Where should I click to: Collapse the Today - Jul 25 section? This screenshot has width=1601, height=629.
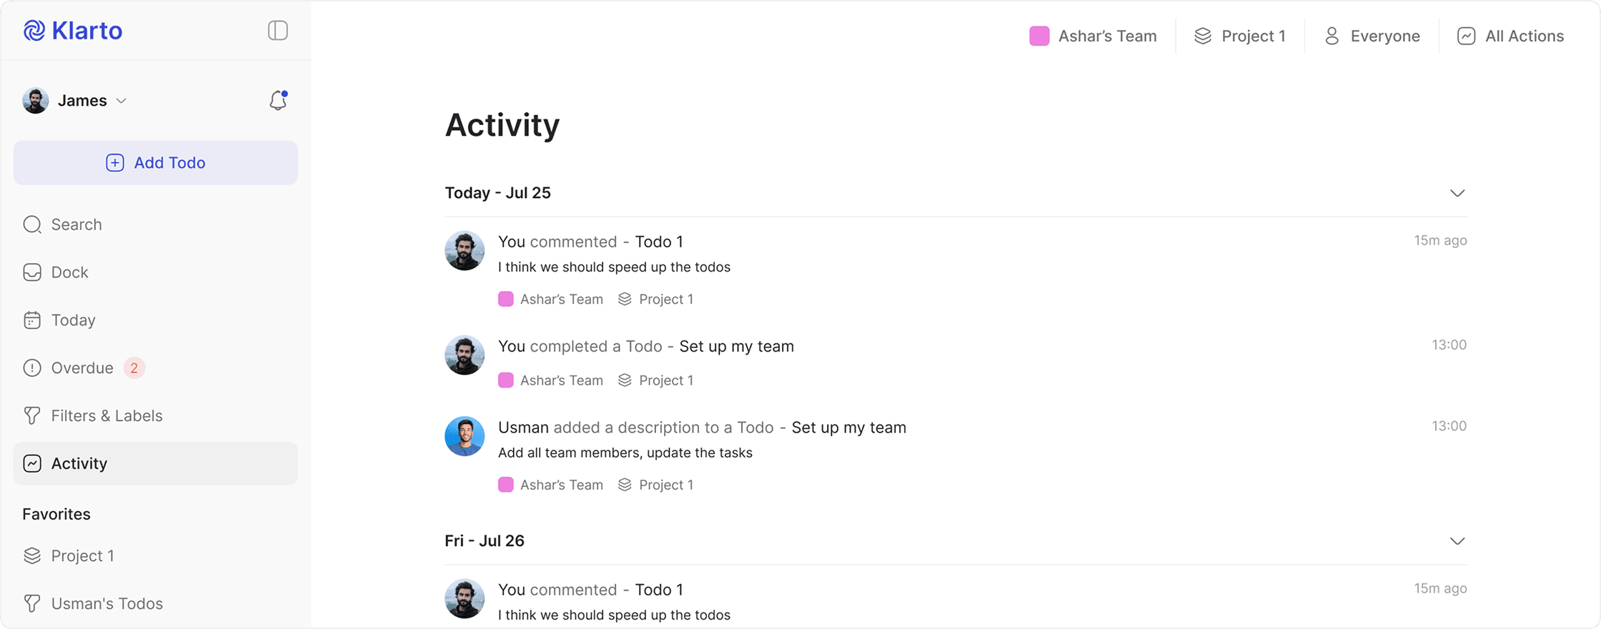pos(1457,192)
